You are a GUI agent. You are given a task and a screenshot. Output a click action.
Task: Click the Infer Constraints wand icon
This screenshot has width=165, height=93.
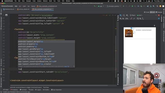[134, 18]
